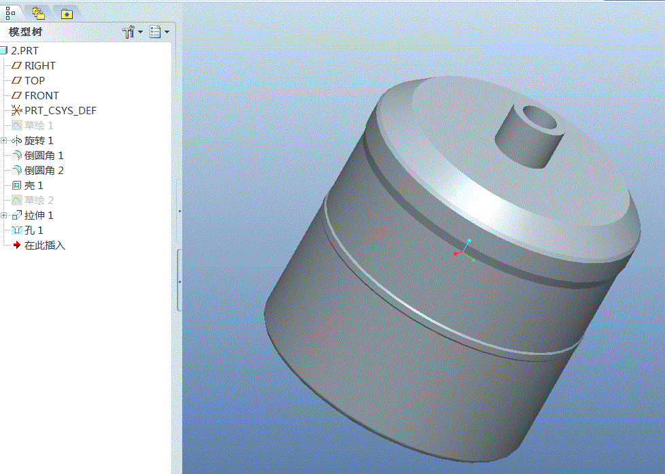Select the 在此插入 insert-here marker
This screenshot has width=665, height=474.
[44, 246]
